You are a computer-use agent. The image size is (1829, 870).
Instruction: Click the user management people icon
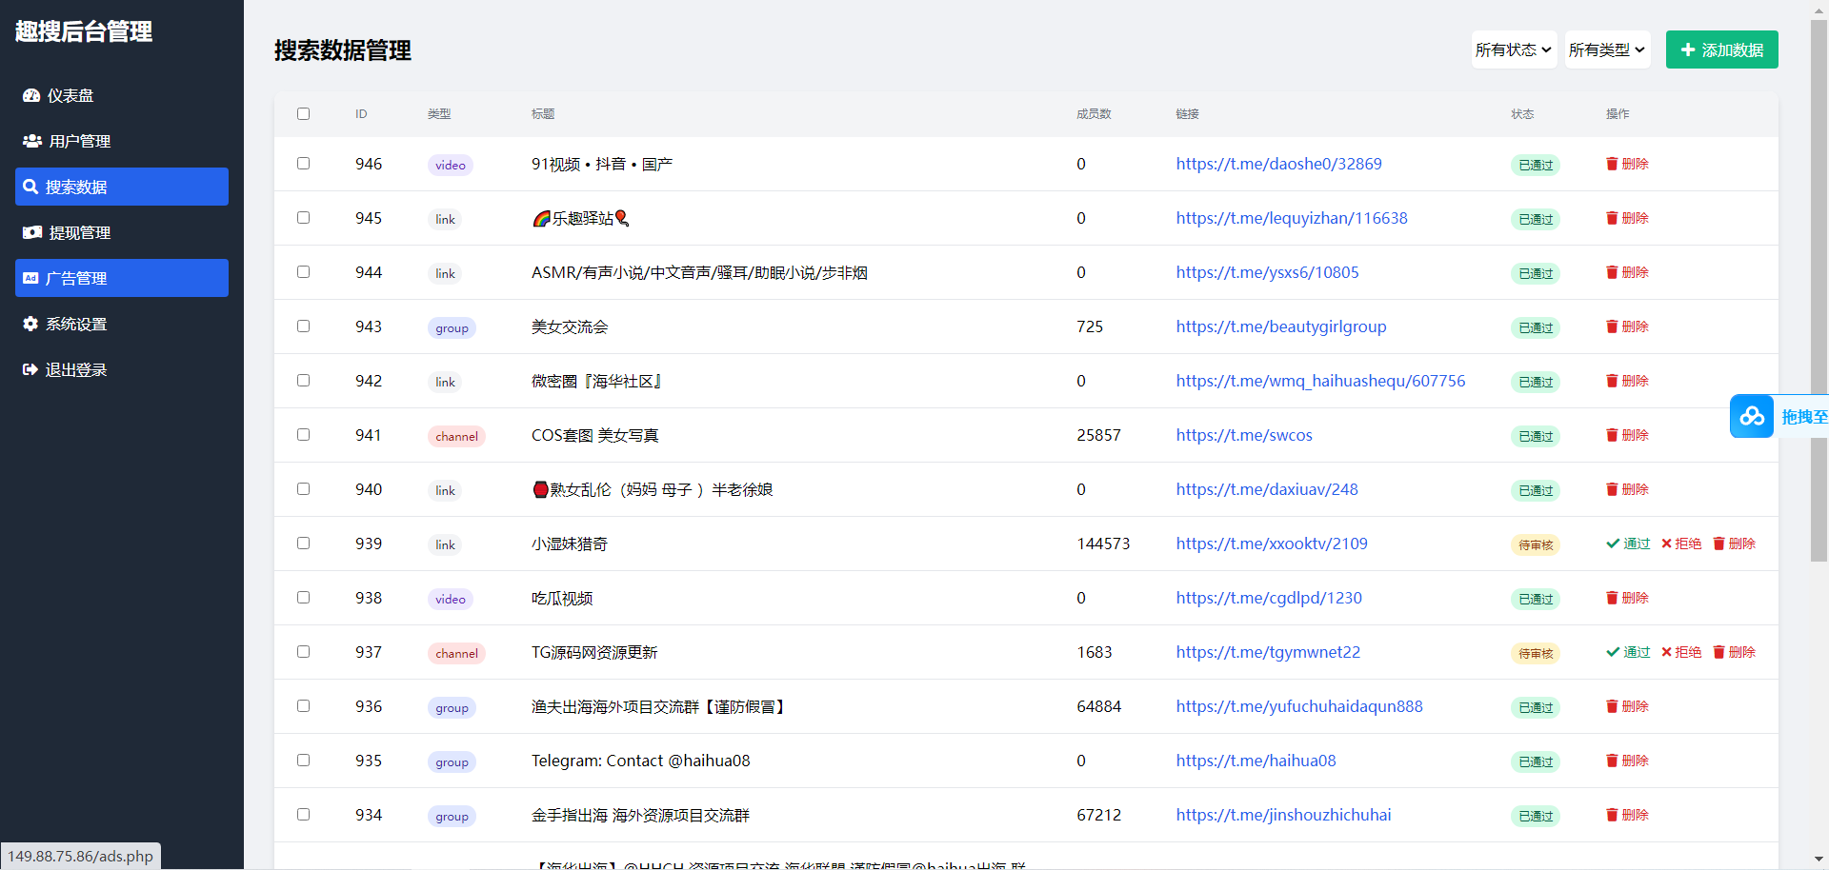(x=32, y=141)
